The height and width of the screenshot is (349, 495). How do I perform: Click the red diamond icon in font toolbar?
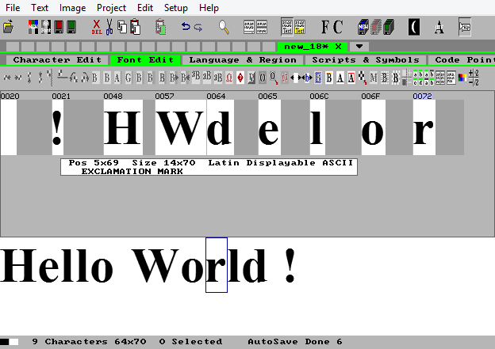point(240,78)
